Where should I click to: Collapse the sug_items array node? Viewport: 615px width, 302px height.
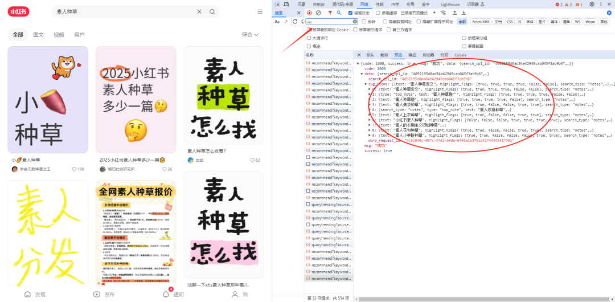(x=366, y=84)
